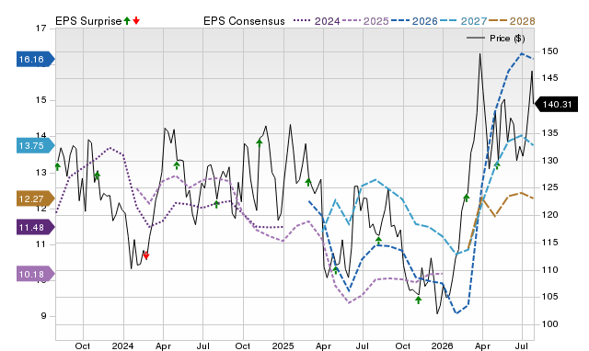This screenshot has height=351, width=589.
Task: Click the 120 label on the price axis
Action: pos(549,215)
